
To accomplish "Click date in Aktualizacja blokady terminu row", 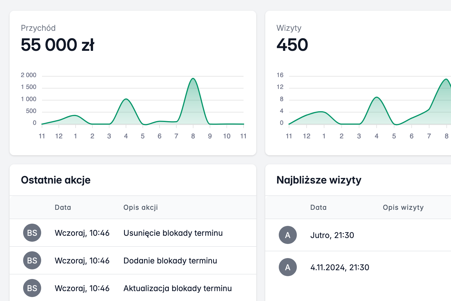I will point(82,288).
